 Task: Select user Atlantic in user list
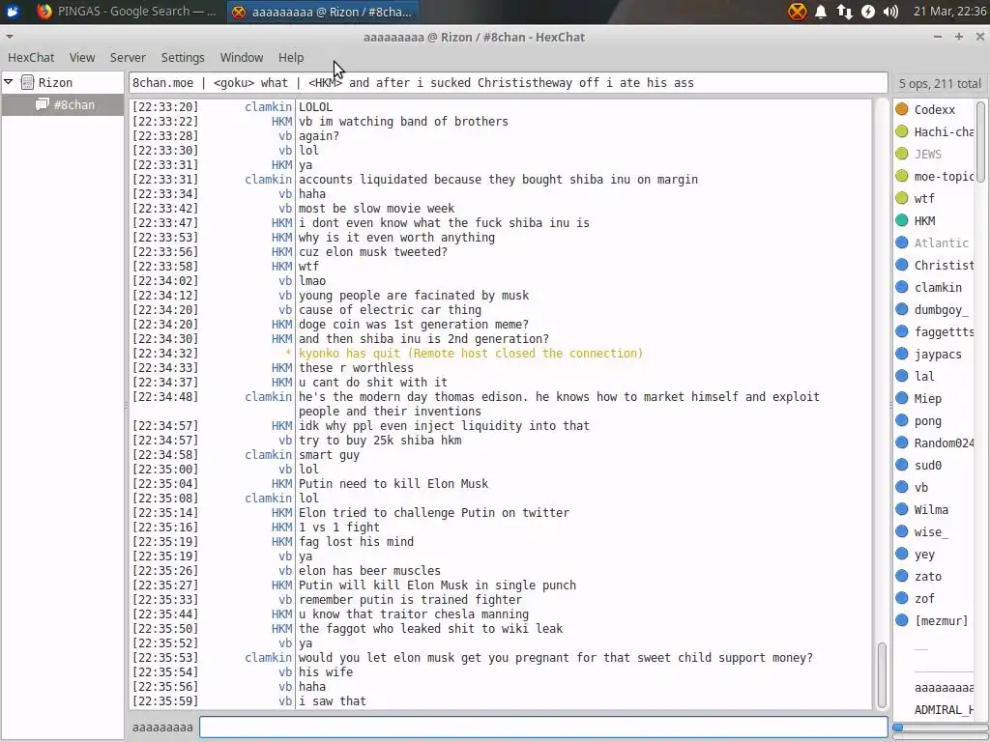point(941,243)
